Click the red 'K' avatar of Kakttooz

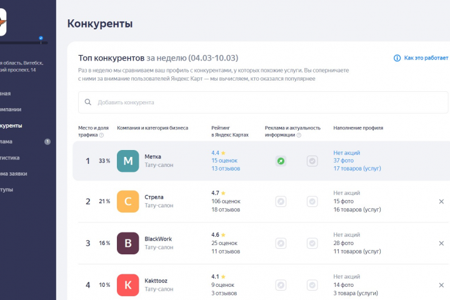pos(127,286)
